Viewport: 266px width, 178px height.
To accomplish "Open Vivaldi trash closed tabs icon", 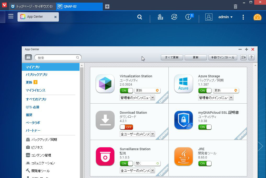I will [235, 7].
